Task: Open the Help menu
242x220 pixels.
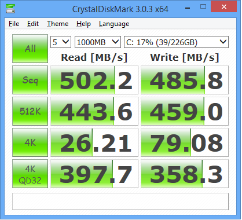Action: point(83,24)
